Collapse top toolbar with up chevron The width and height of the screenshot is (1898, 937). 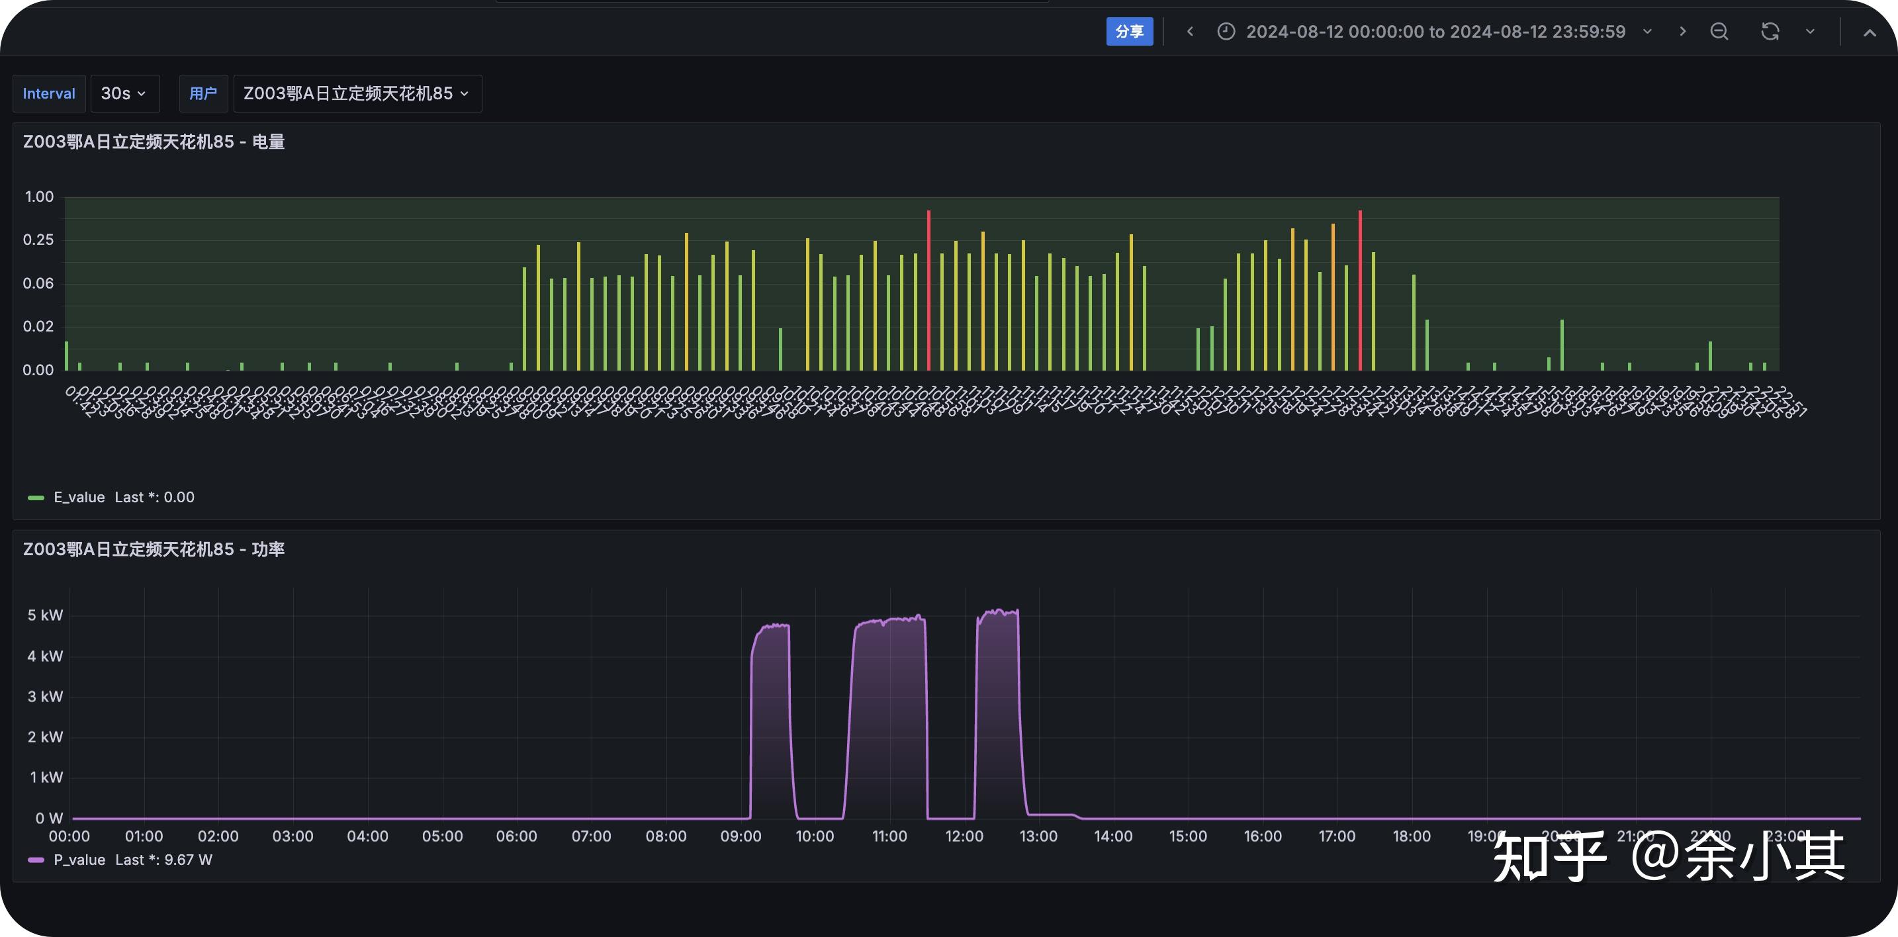[x=1870, y=32]
